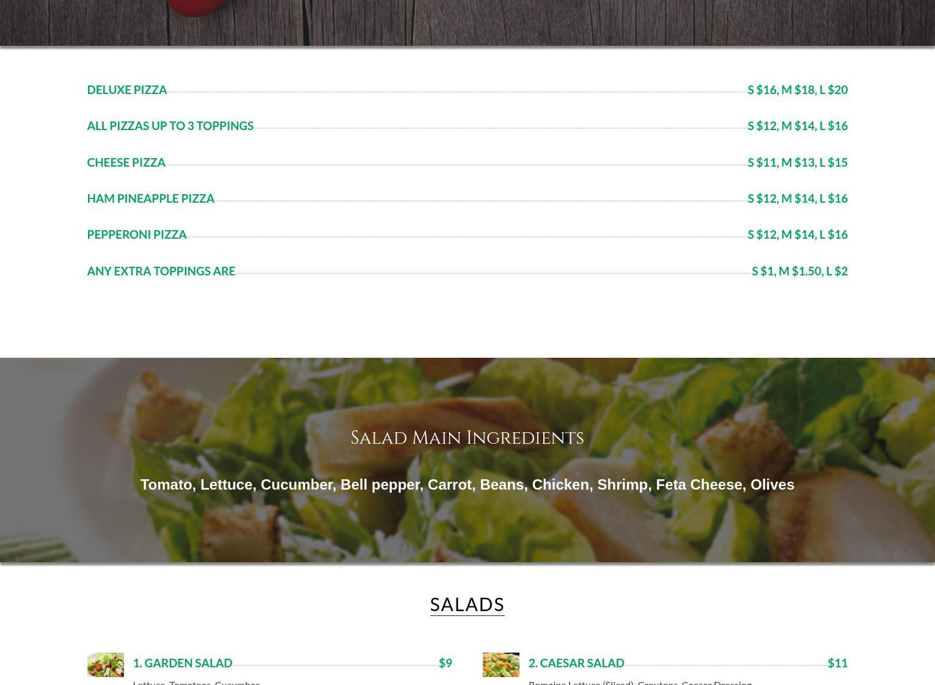
Task: Click the salad ingredients list text
Action: pos(467,484)
